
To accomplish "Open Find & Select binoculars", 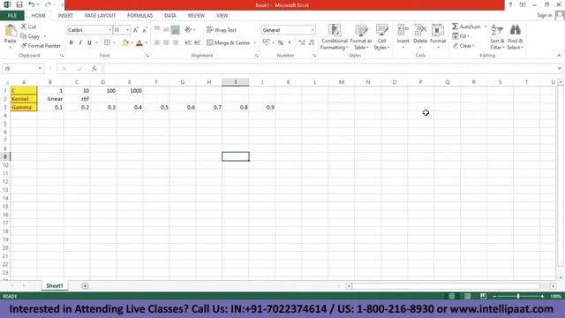I will [515, 37].
